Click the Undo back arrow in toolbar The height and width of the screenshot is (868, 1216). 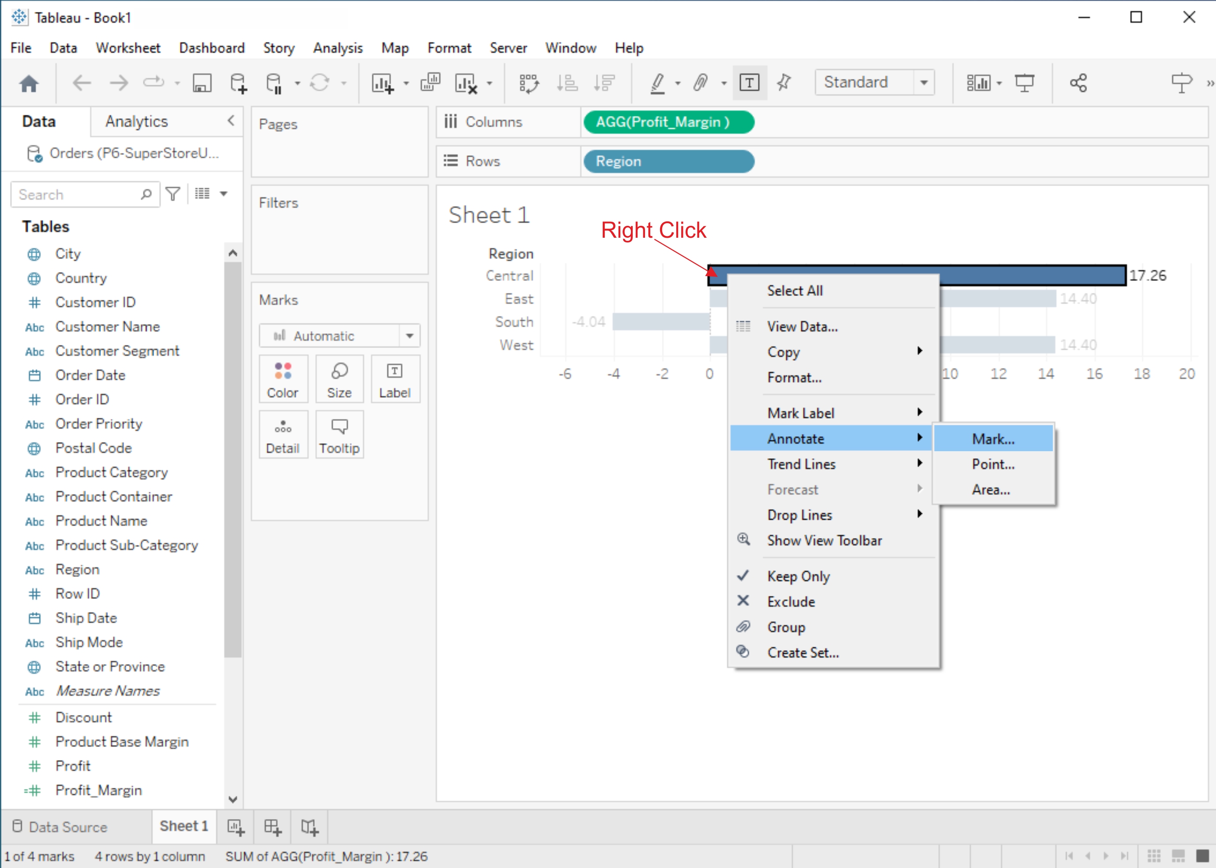(82, 83)
